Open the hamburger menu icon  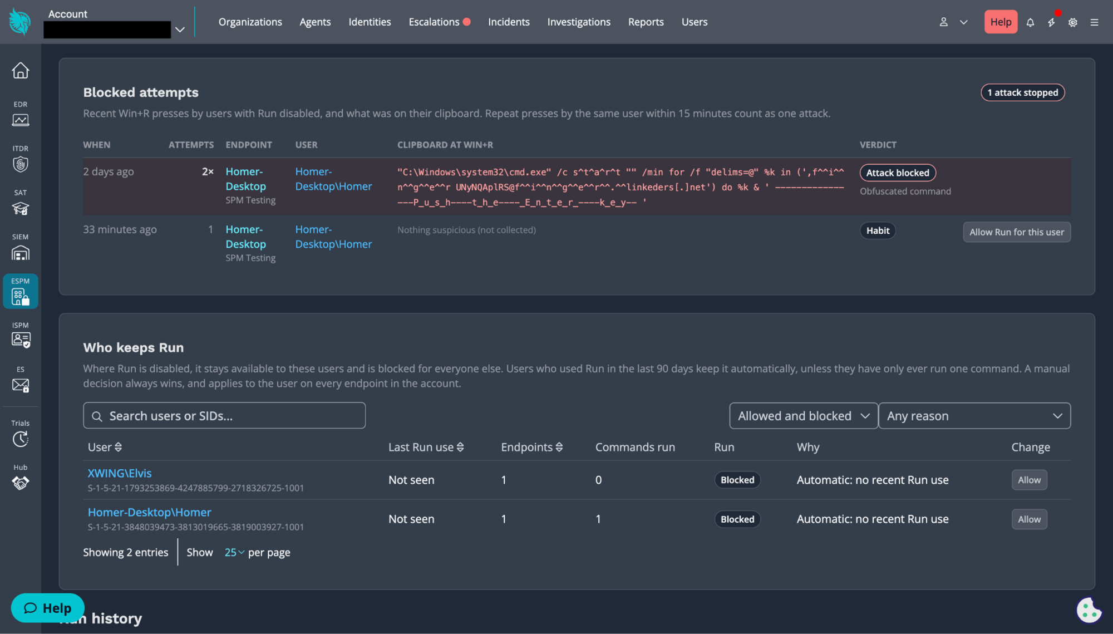click(x=1094, y=22)
